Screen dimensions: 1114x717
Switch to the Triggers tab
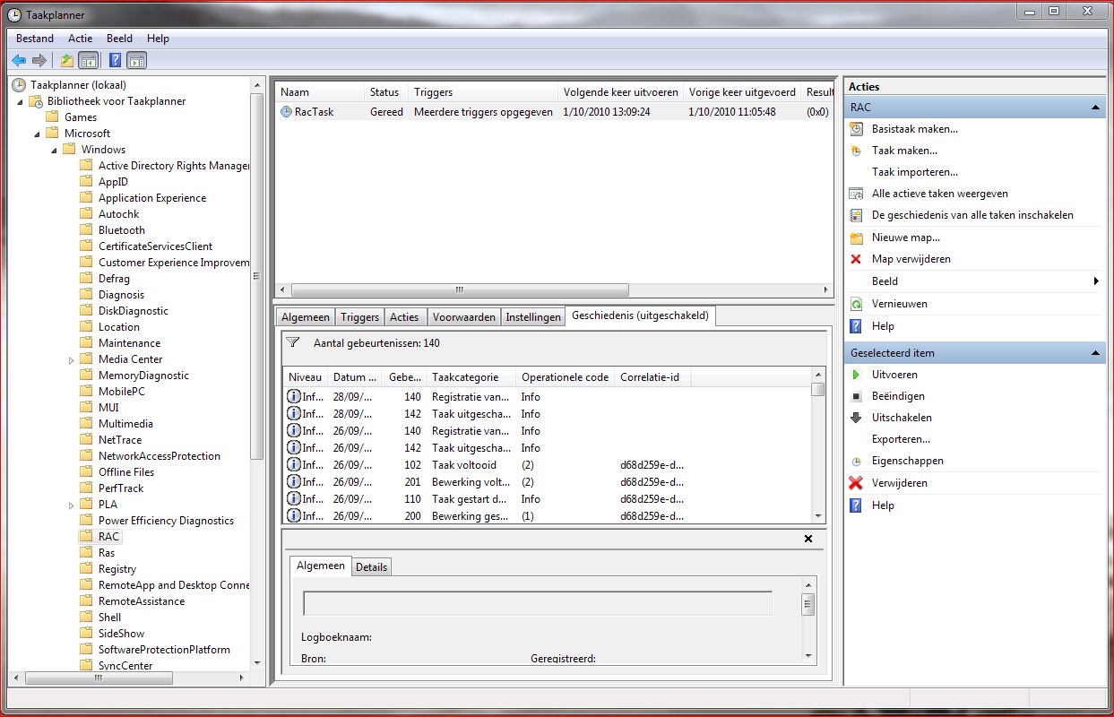point(359,317)
